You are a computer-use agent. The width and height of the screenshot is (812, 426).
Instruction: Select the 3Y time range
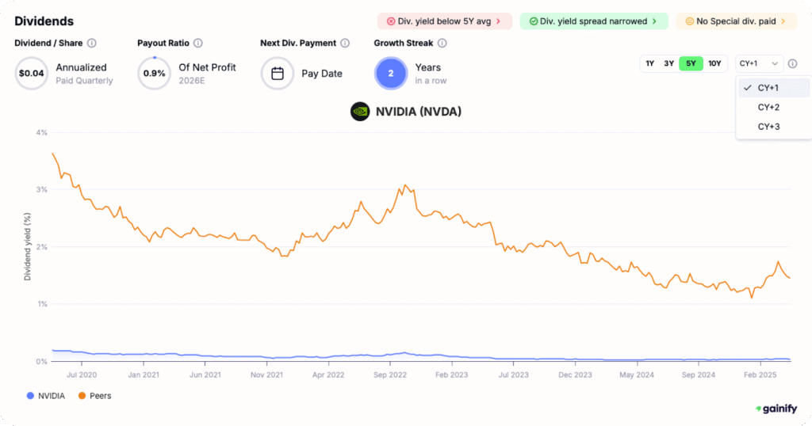pos(669,63)
